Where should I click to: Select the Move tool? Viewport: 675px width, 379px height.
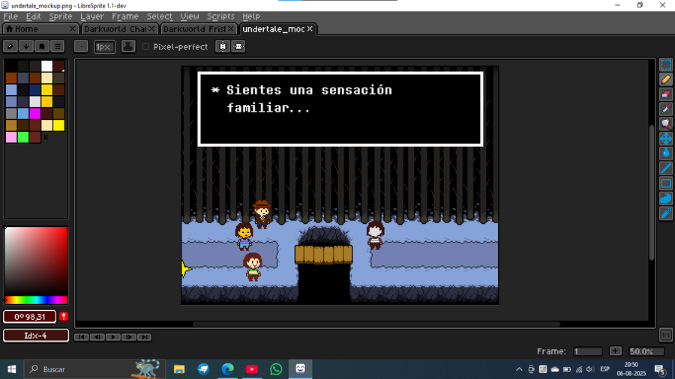[666, 139]
